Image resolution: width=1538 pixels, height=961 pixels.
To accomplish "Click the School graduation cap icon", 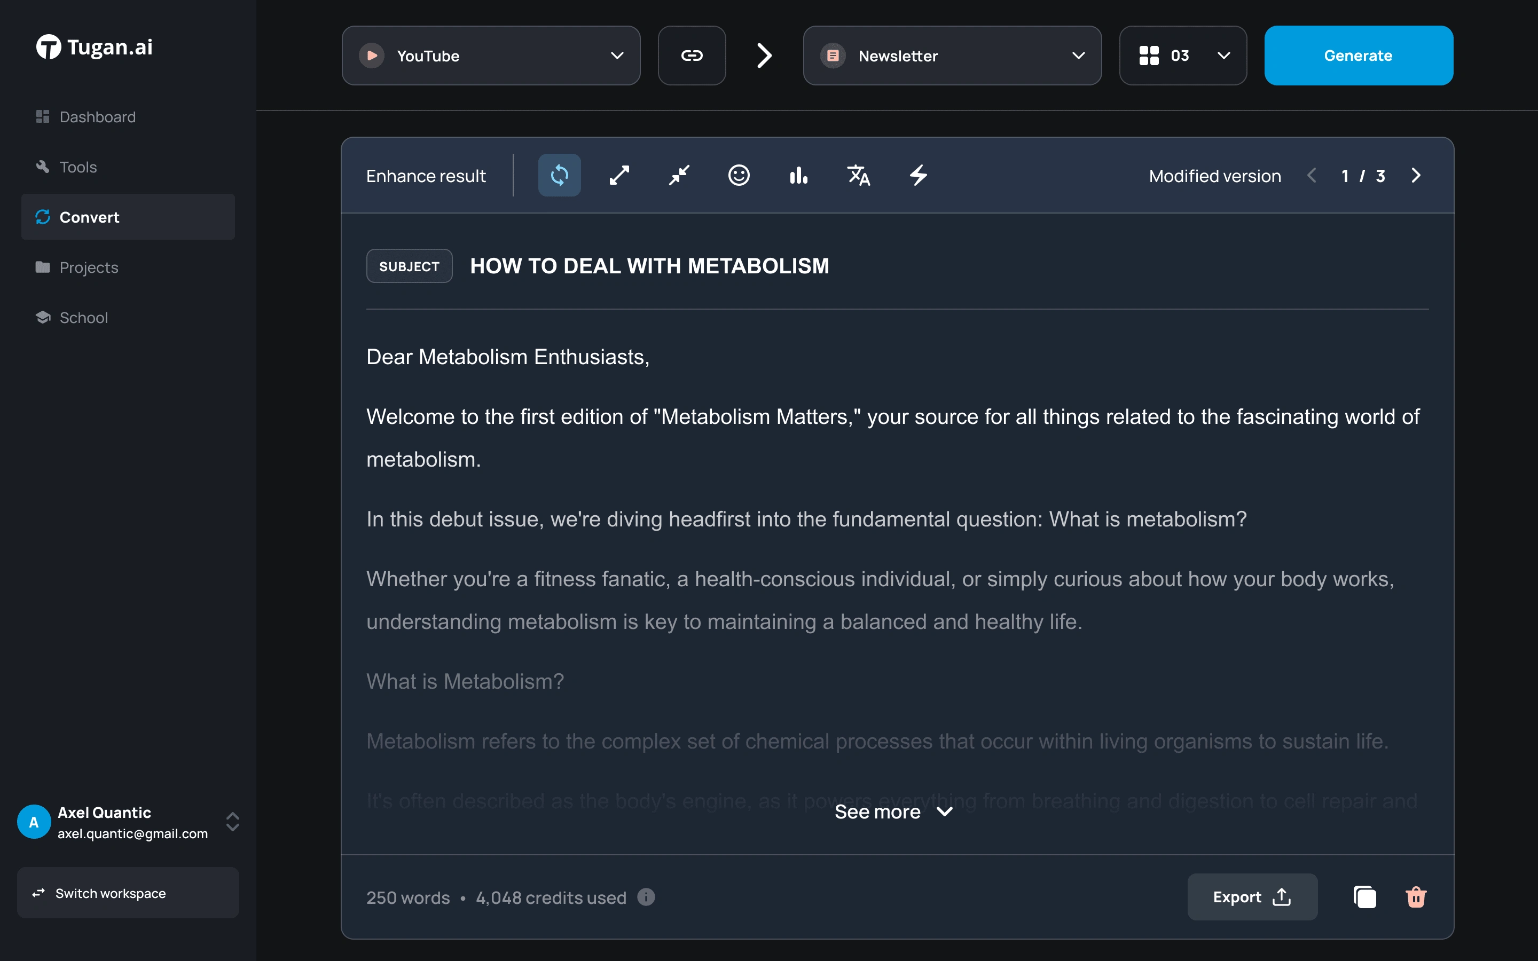I will pos(43,317).
